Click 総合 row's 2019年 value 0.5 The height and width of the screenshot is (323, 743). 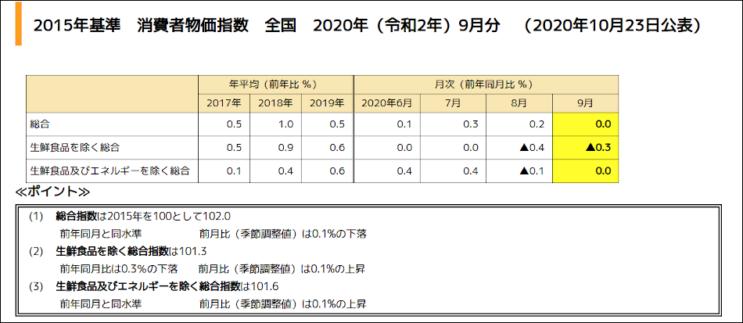pyautogui.click(x=337, y=124)
